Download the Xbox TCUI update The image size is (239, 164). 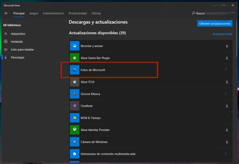point(227,82)
